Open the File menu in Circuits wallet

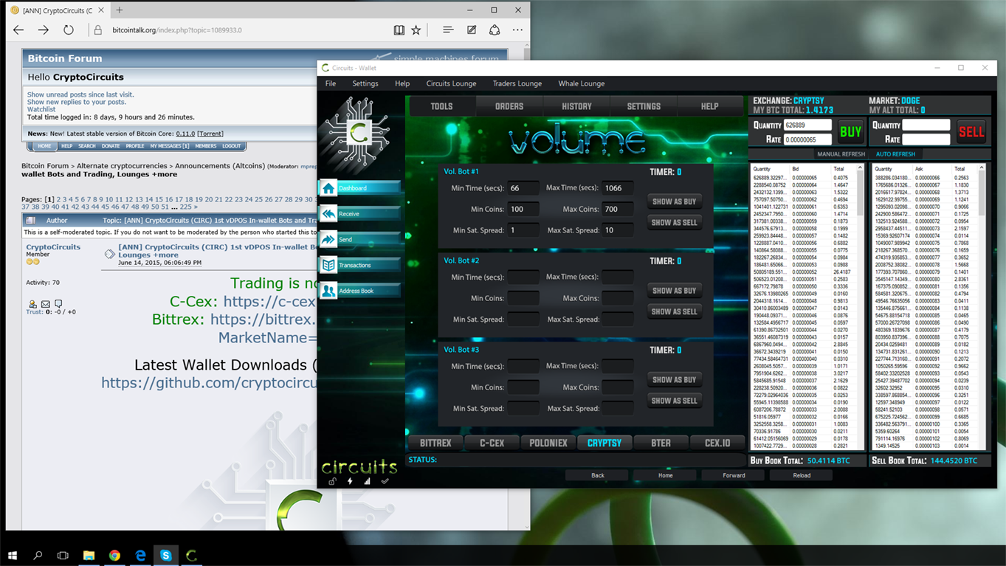pos(331,83)
